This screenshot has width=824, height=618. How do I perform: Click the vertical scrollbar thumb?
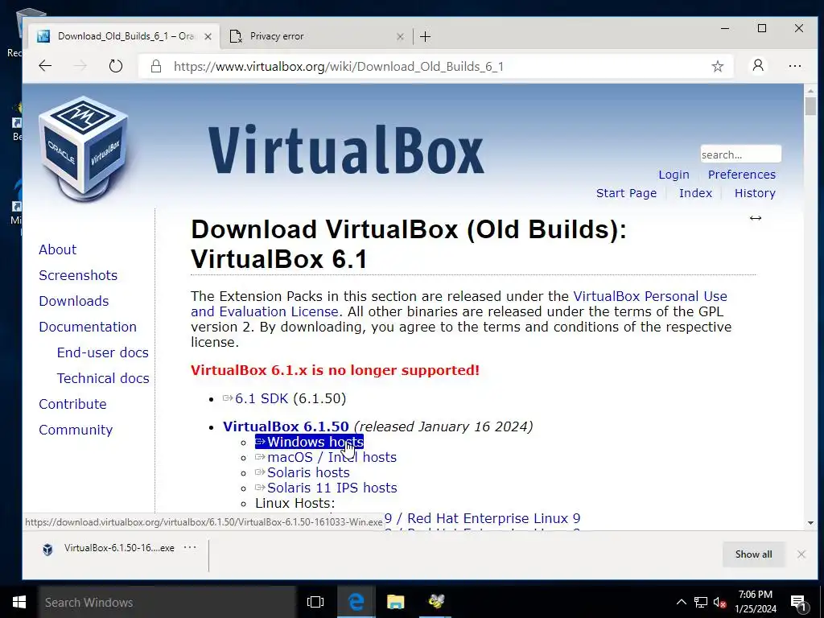click(x=810, y=106)
